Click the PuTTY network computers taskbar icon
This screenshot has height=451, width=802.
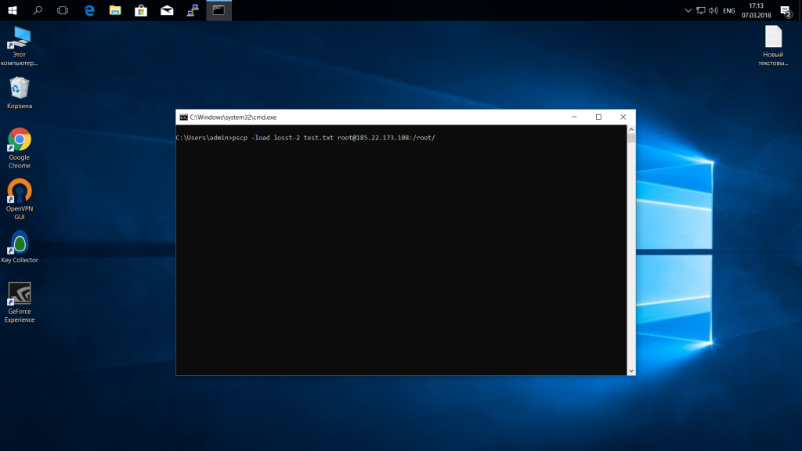[193, 10]
